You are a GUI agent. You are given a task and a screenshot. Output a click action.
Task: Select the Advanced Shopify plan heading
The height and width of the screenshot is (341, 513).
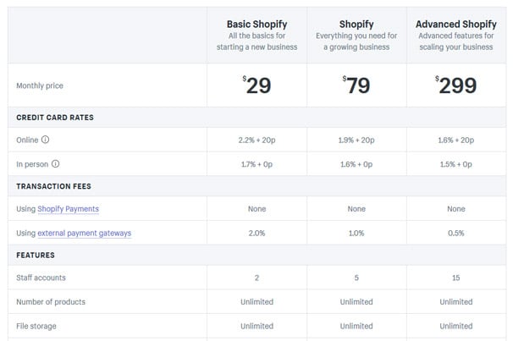pos(456,25)
